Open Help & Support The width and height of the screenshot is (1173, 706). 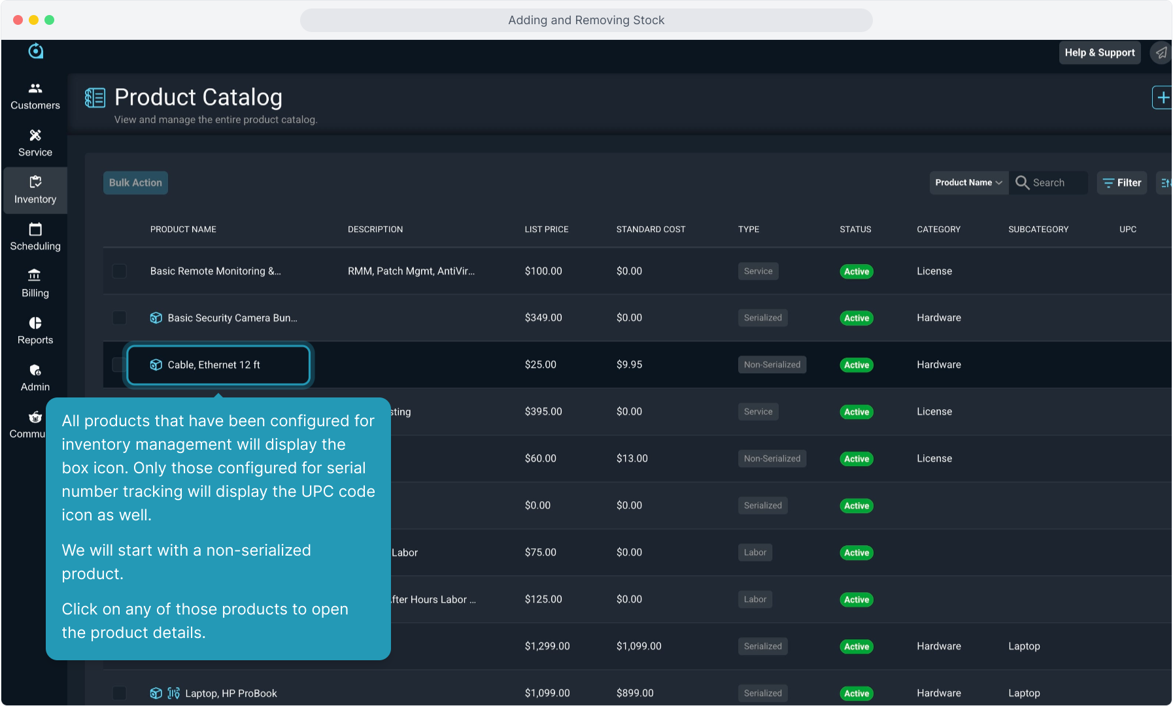tap(1099, 53)
